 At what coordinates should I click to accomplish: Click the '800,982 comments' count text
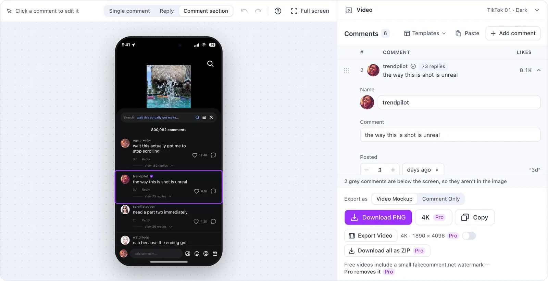pos(169,130)
